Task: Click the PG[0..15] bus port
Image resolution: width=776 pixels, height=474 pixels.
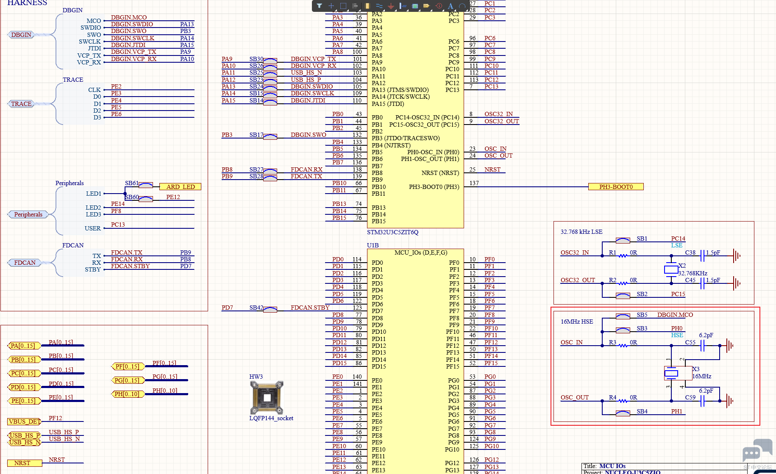Action: [128, 380]
